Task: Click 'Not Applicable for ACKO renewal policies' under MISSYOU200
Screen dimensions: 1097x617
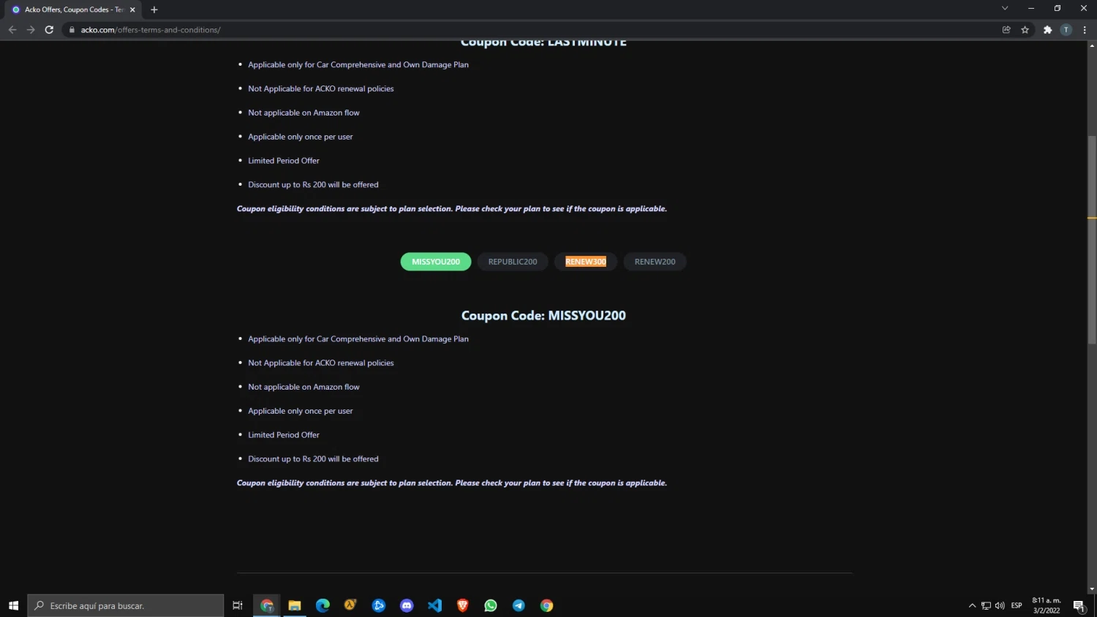Action: [x=321, y=363]
